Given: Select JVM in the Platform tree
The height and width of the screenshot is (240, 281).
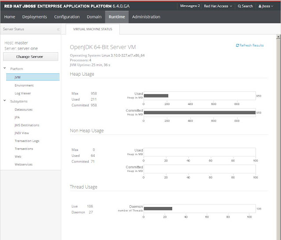Looking at the screenshot, I should point(33,77).
